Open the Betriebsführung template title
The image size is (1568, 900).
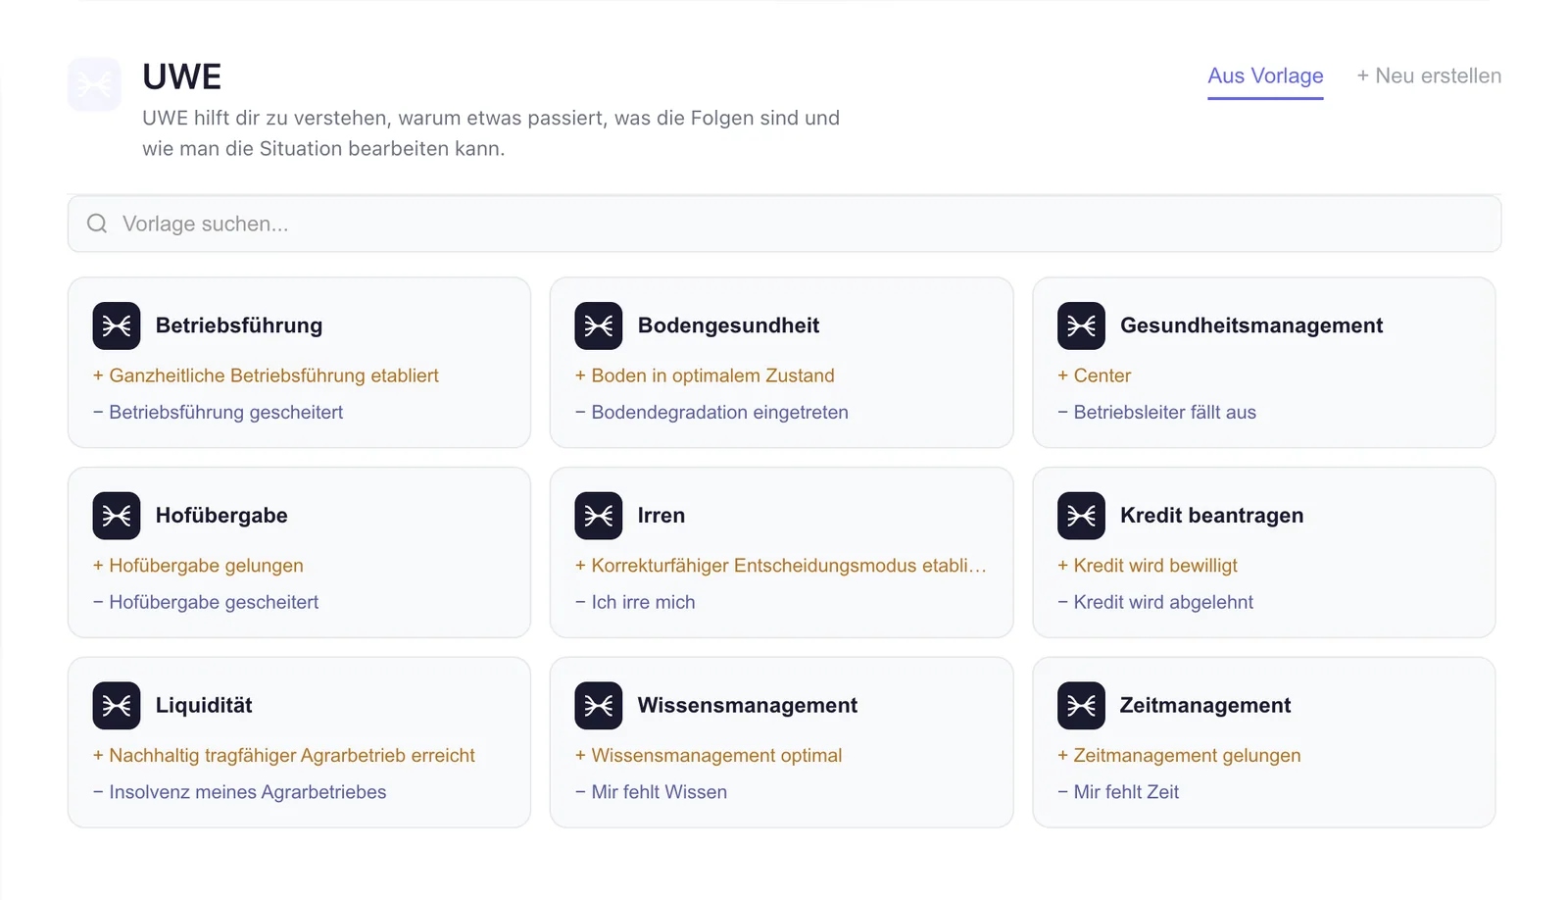click(x=239, y=325)
